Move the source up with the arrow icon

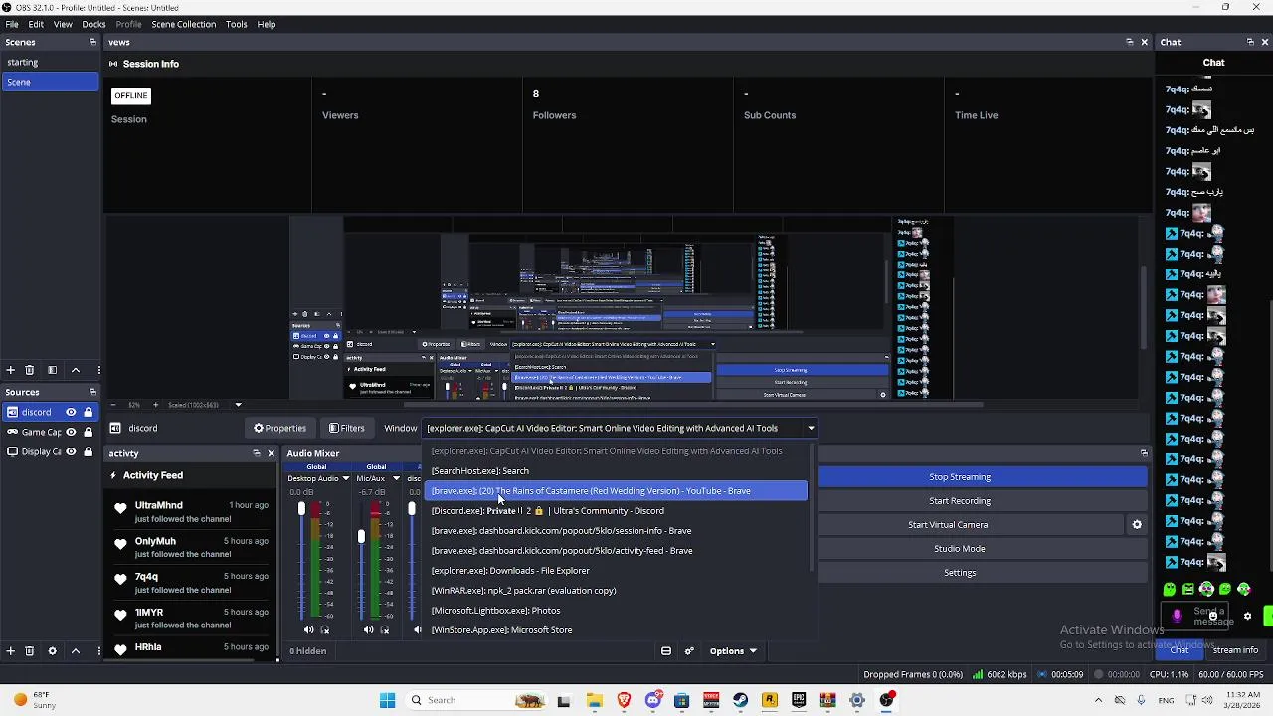click(x=75, y=651)
